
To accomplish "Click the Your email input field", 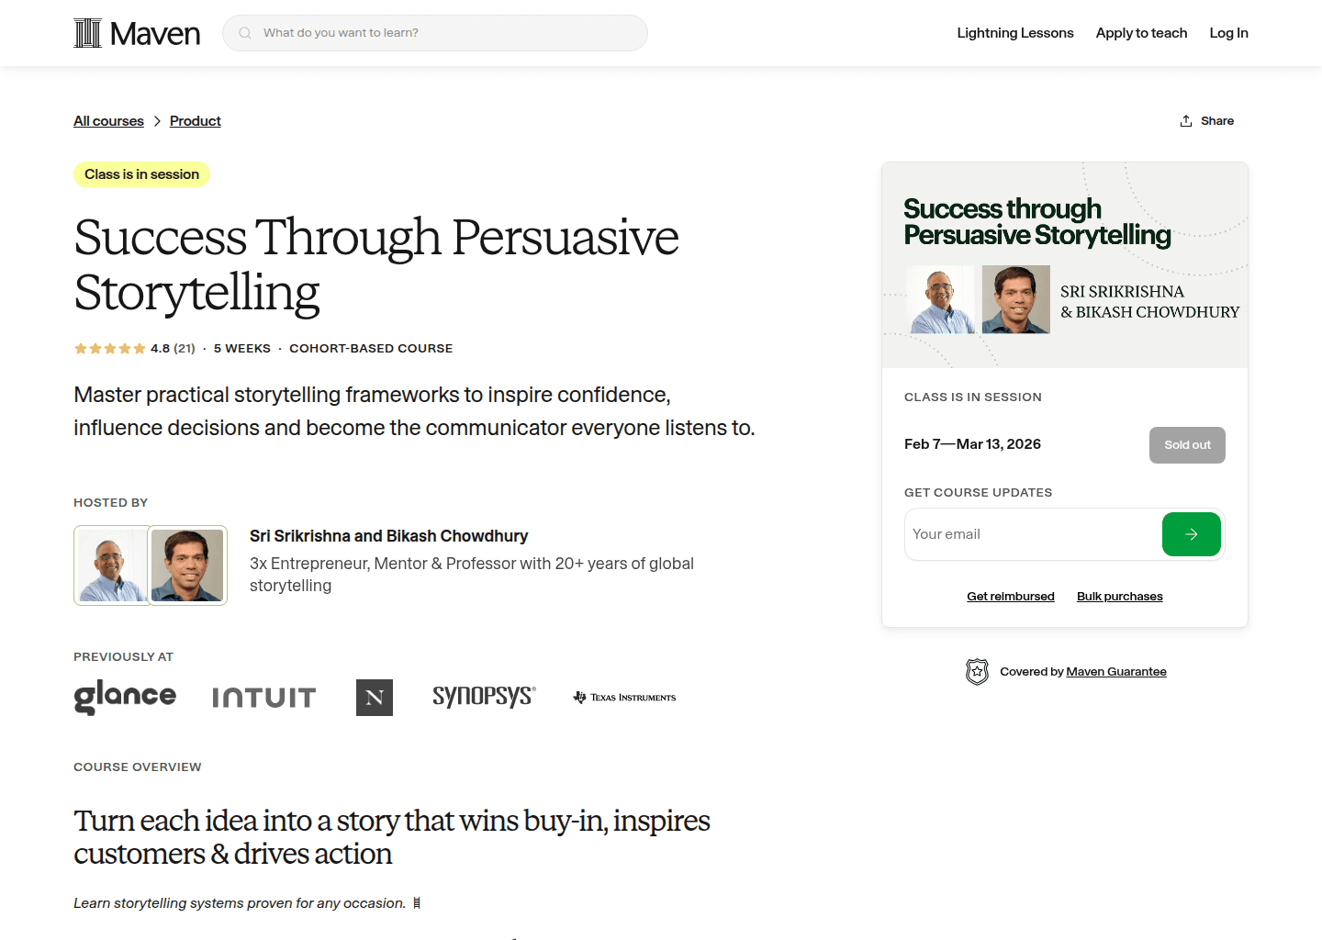I will tap(1010, 533).
